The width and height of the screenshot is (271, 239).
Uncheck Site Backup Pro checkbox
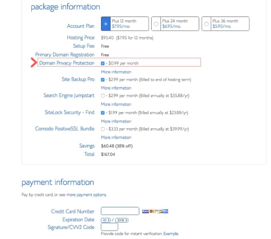[103, 80]
